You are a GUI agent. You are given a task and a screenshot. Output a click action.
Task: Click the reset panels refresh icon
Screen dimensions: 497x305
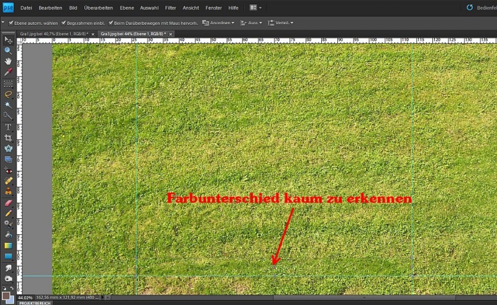[470, 7]
